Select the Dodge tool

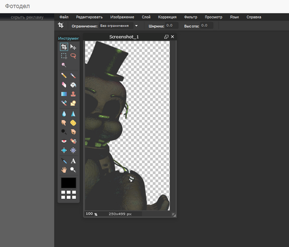click(64, 132)
